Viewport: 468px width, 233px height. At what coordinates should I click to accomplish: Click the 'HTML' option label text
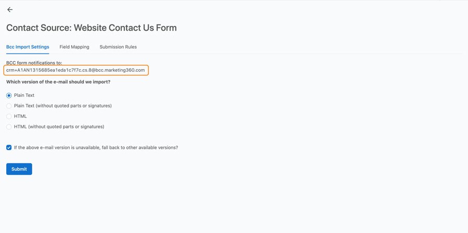pos(20,116)
